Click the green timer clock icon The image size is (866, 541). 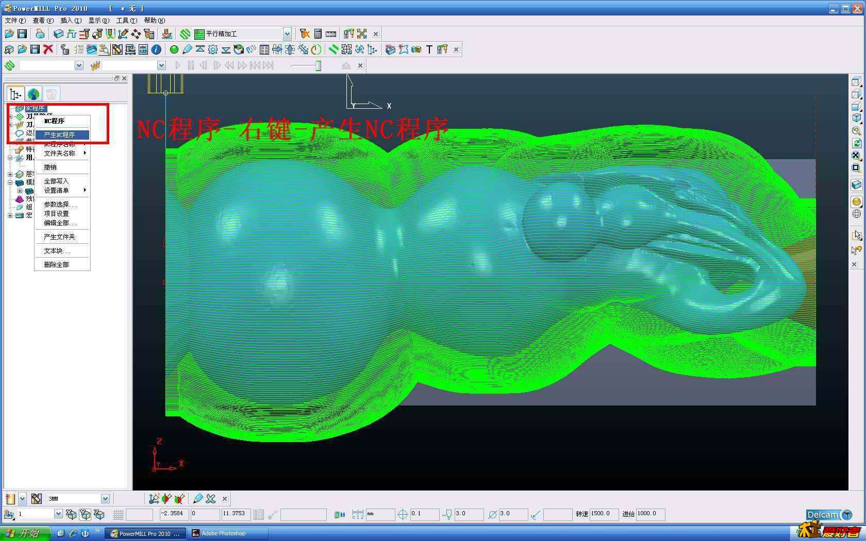coord(316,49)
